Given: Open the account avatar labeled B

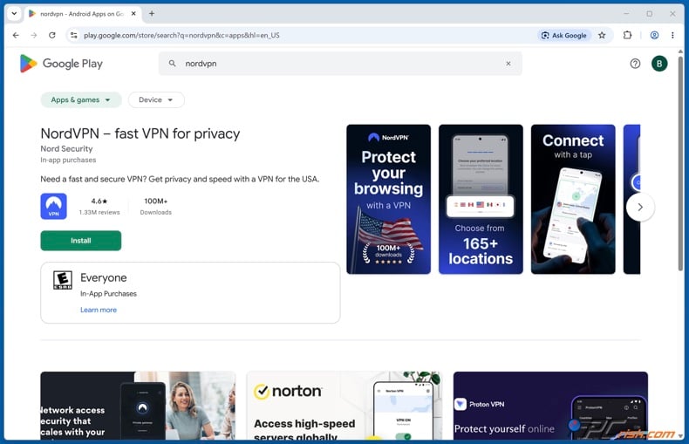Looking at the screenshot, I should tap(659, 64).
